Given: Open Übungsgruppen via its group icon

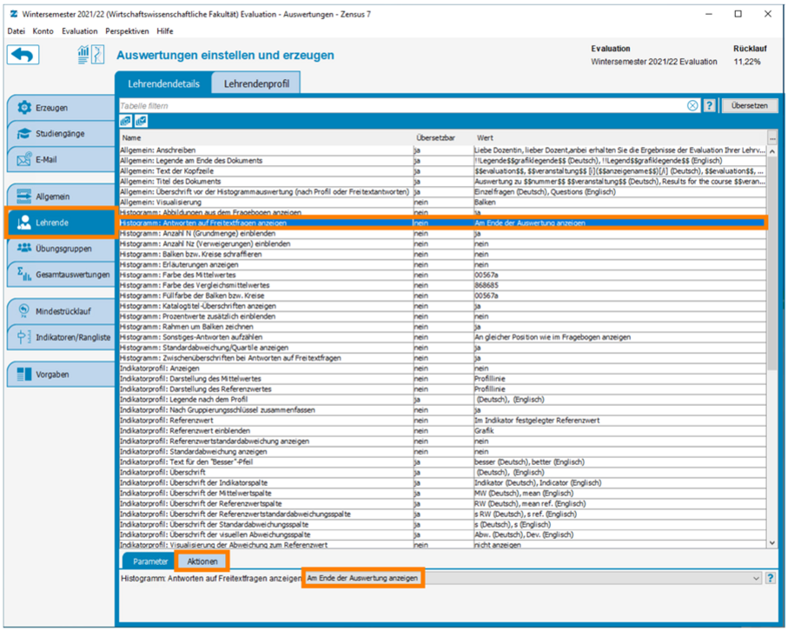Looking at the screenshot, I should (24, 248).
